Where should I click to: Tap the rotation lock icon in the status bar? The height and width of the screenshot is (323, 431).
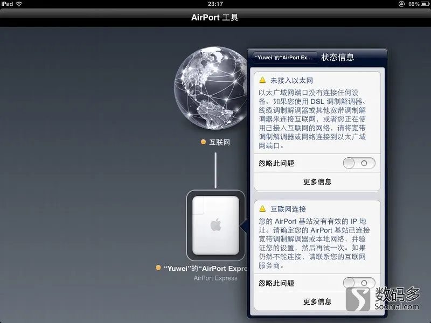pos(401,4)
